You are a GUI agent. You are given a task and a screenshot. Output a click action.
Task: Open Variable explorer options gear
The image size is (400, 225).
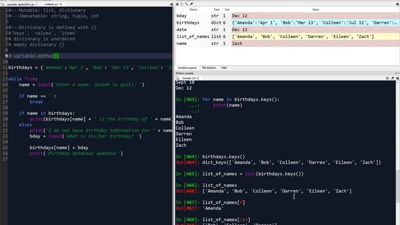tap(397, 4)
